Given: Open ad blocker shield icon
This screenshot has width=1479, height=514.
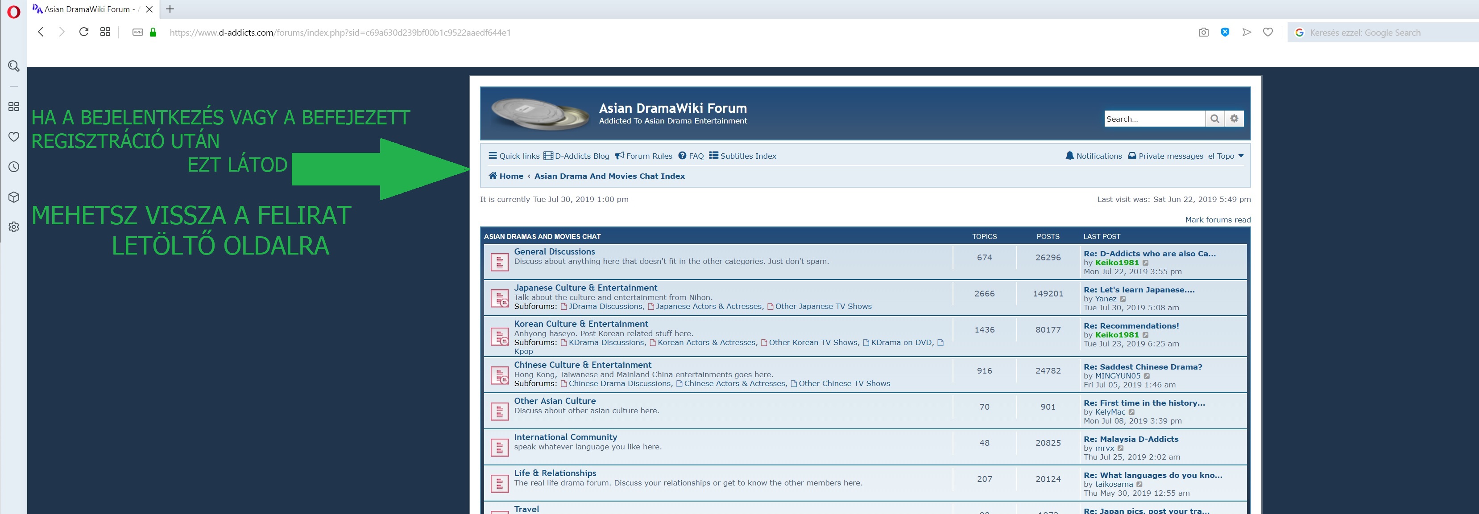Looking at the screenshot, I should tap(1225, 32).
